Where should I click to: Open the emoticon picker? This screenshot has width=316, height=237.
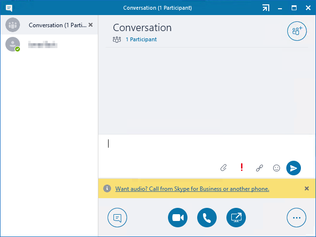click(x=277, y=168)
